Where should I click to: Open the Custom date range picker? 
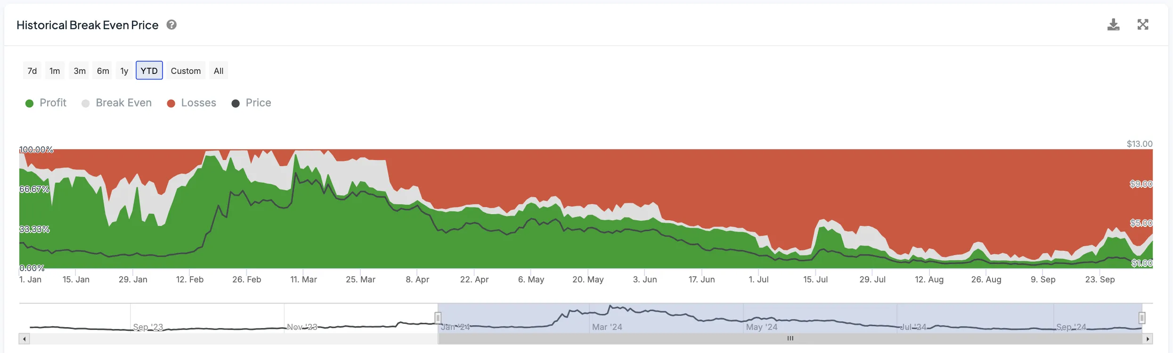click(186, 71)
